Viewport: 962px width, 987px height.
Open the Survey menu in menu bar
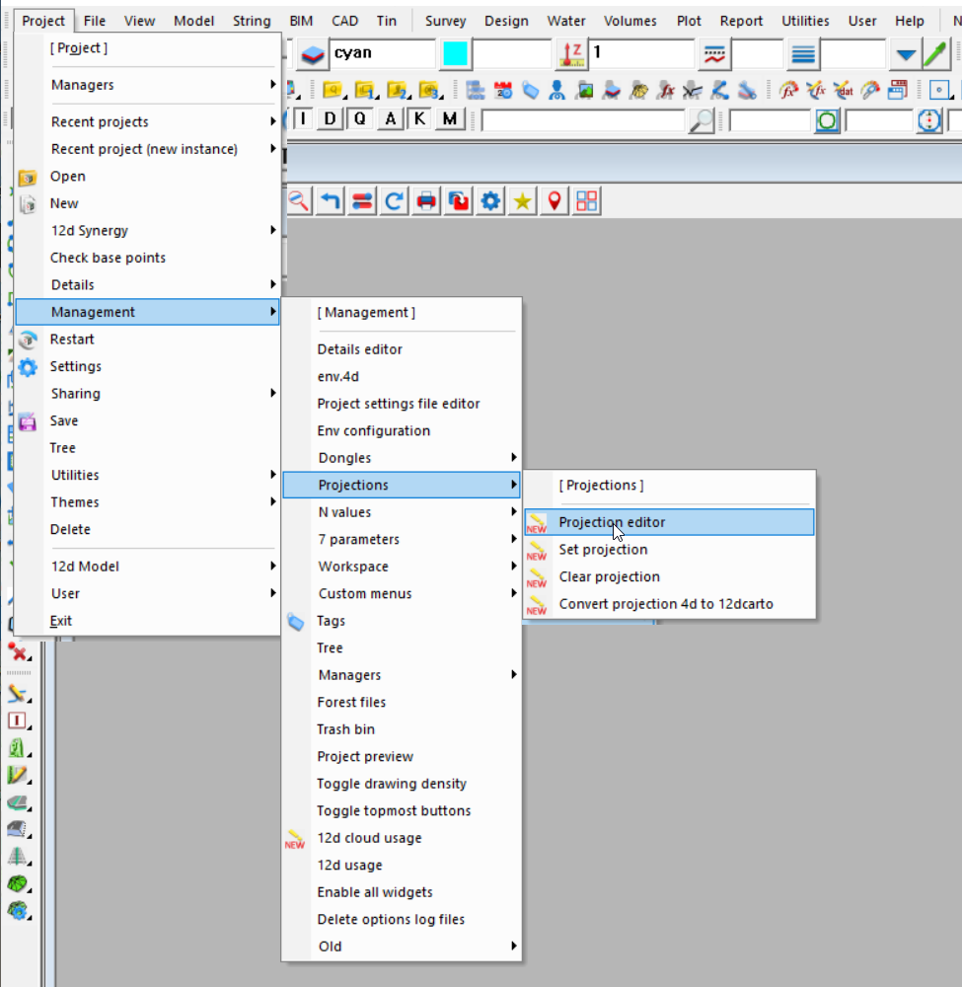click(445, 21)
